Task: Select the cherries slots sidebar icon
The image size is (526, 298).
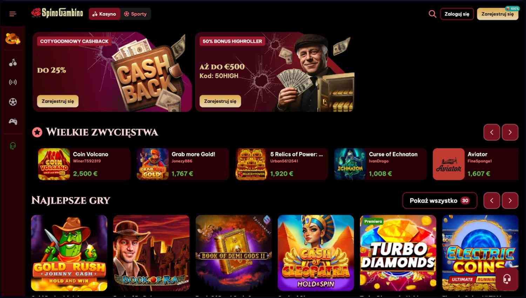Action: [13, 63]
